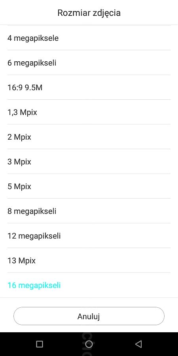Pick the 13 Mpix option

tap(89, 261)
